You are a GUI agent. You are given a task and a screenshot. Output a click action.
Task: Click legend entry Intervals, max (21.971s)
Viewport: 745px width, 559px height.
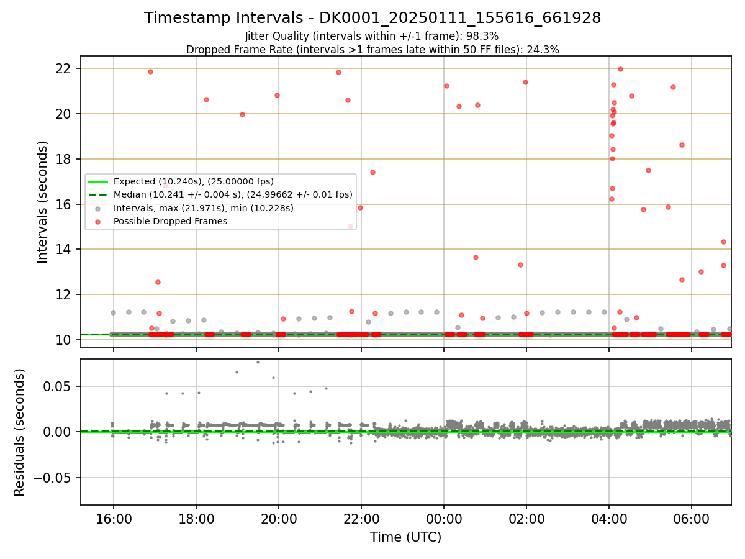204,208
